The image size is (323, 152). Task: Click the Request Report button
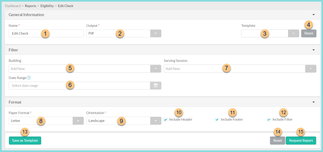pos(301,141)
